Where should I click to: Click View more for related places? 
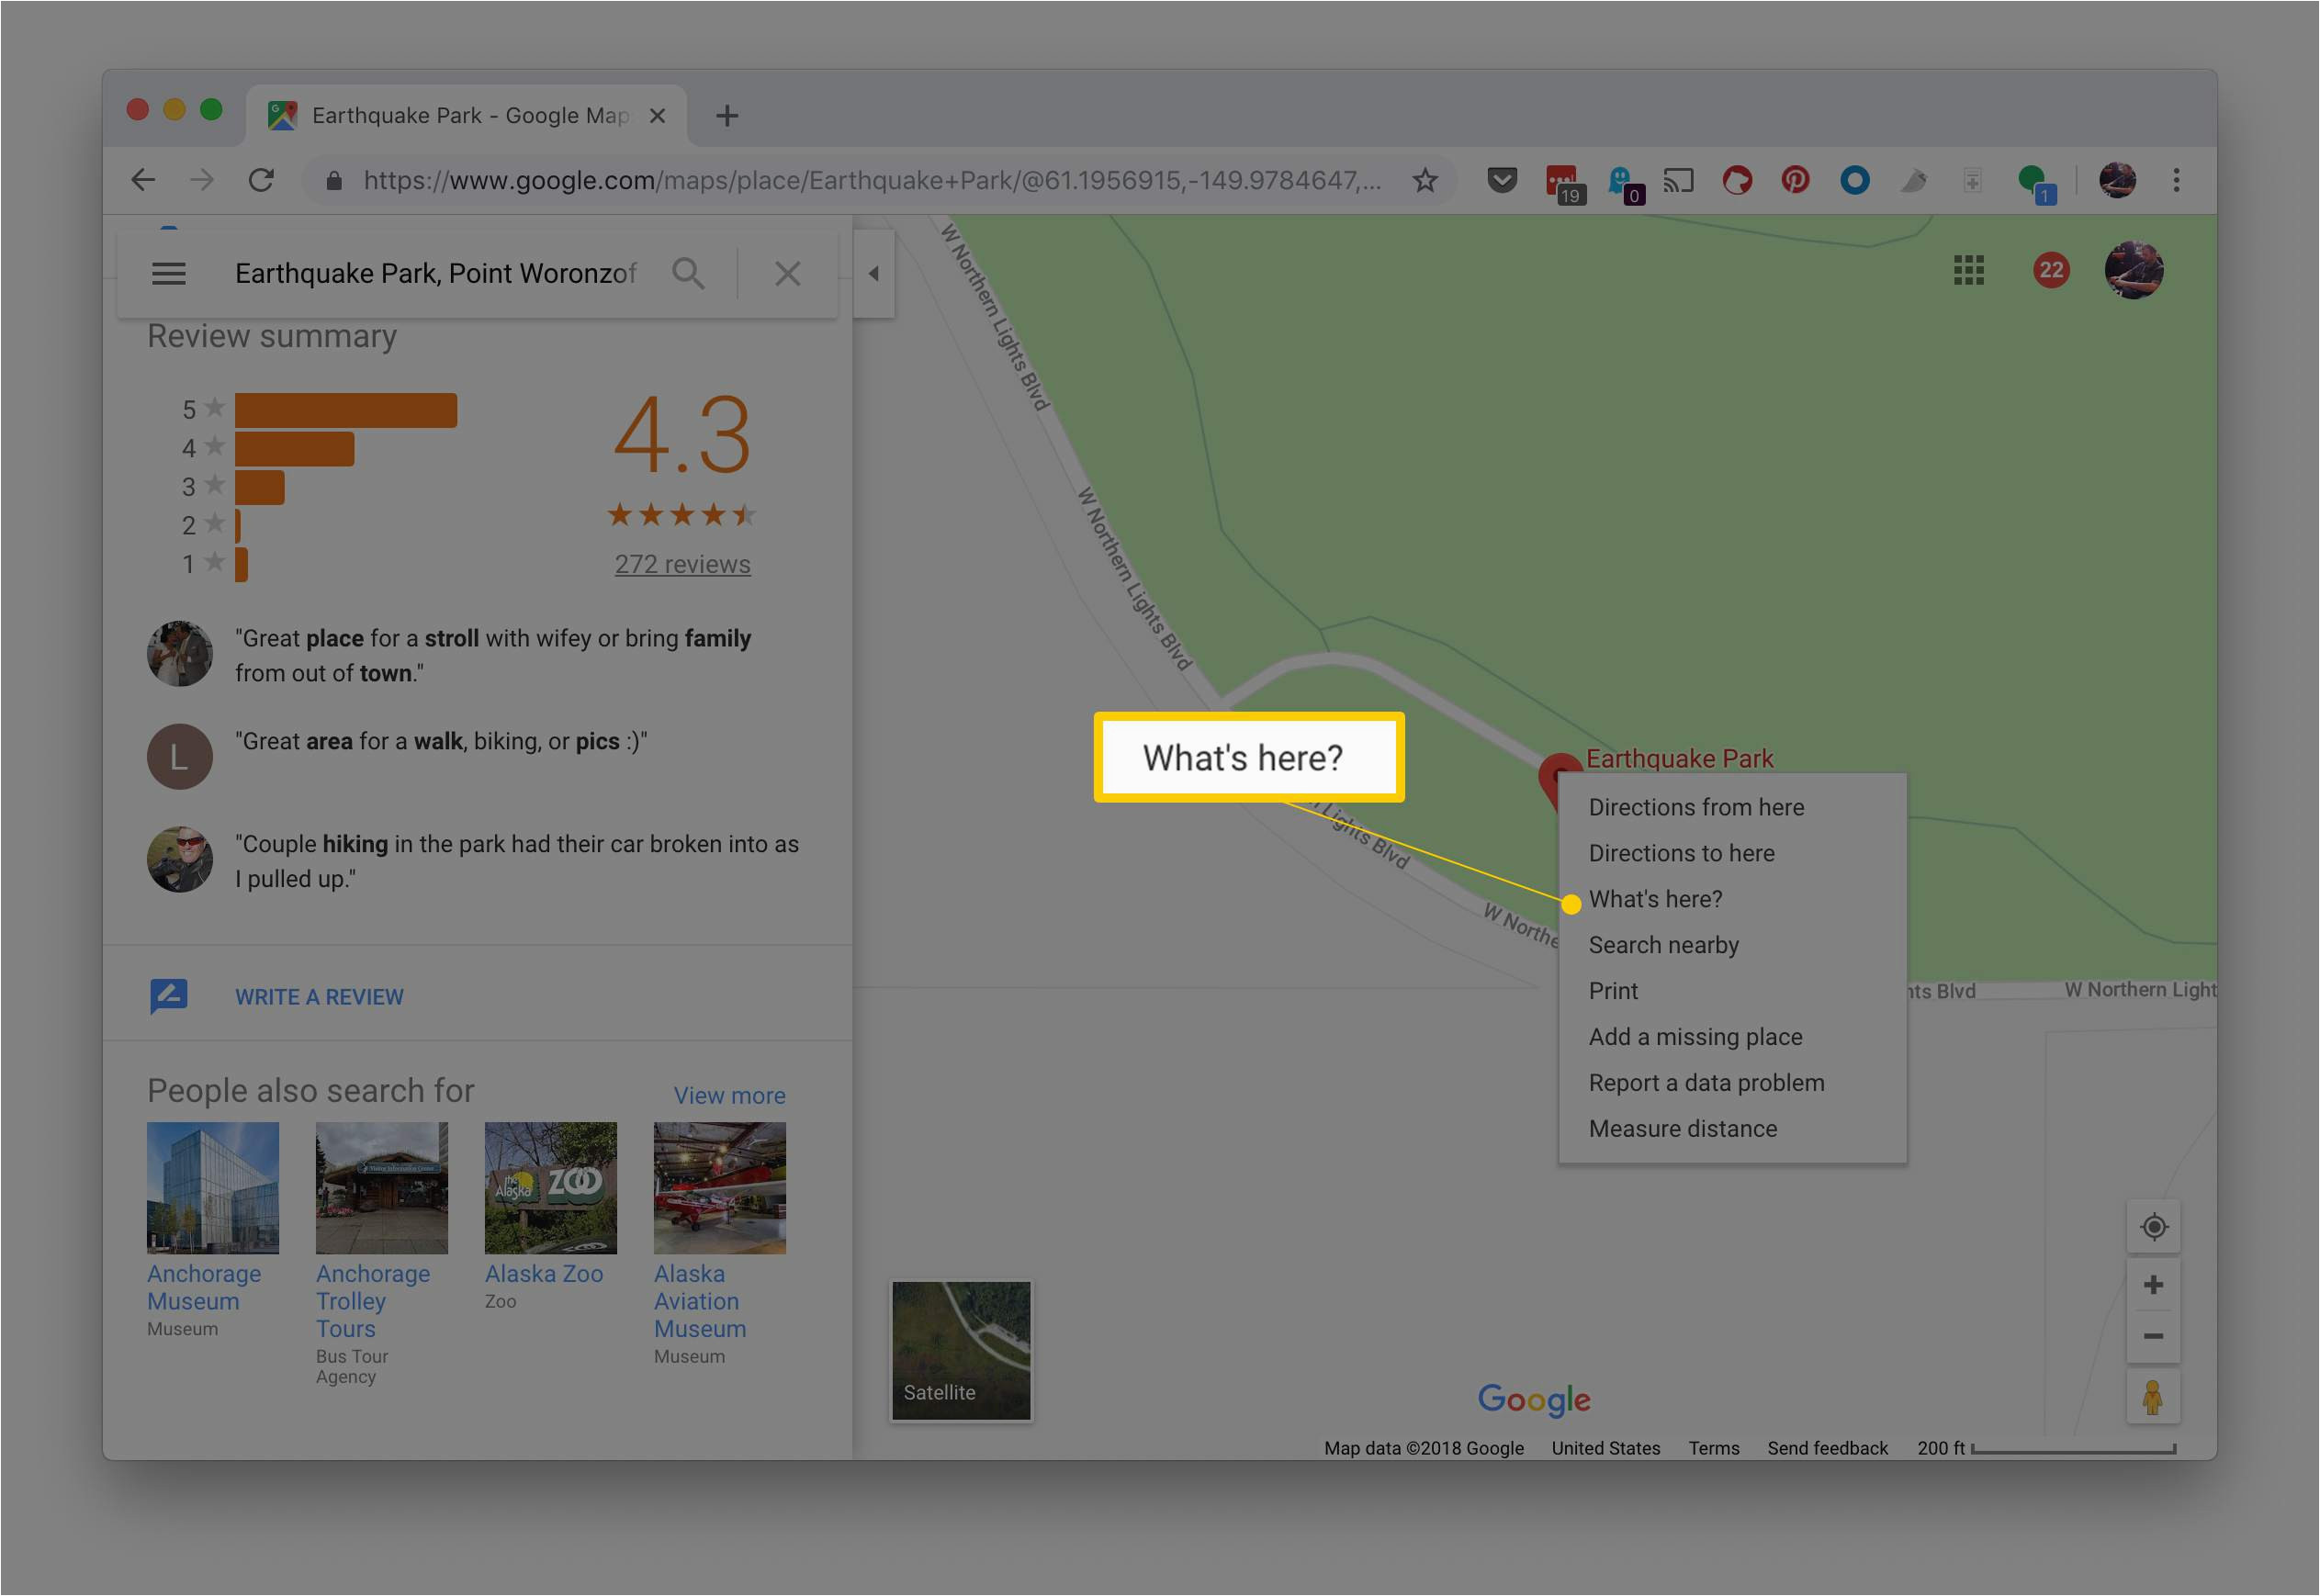point(729,1095)
